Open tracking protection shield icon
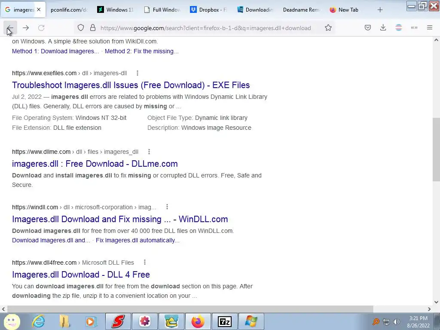This screenshot has height=330, width=440. click(x=81, y=28)
